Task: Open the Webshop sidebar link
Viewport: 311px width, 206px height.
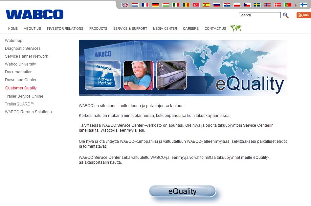Action: click(x=13, y=41)
